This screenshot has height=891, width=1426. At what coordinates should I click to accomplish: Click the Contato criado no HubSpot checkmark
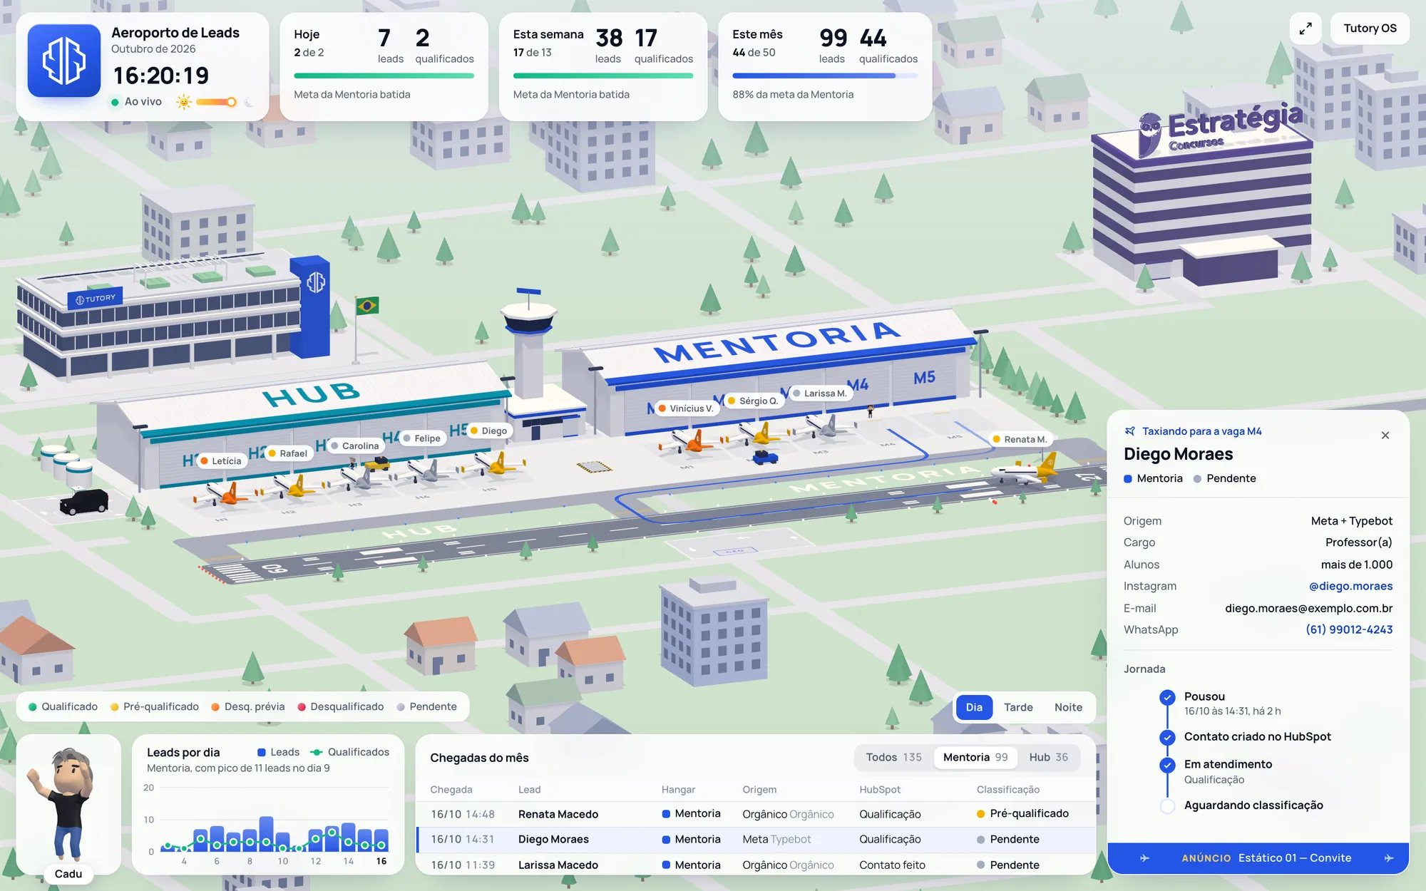click(1167, 737)
